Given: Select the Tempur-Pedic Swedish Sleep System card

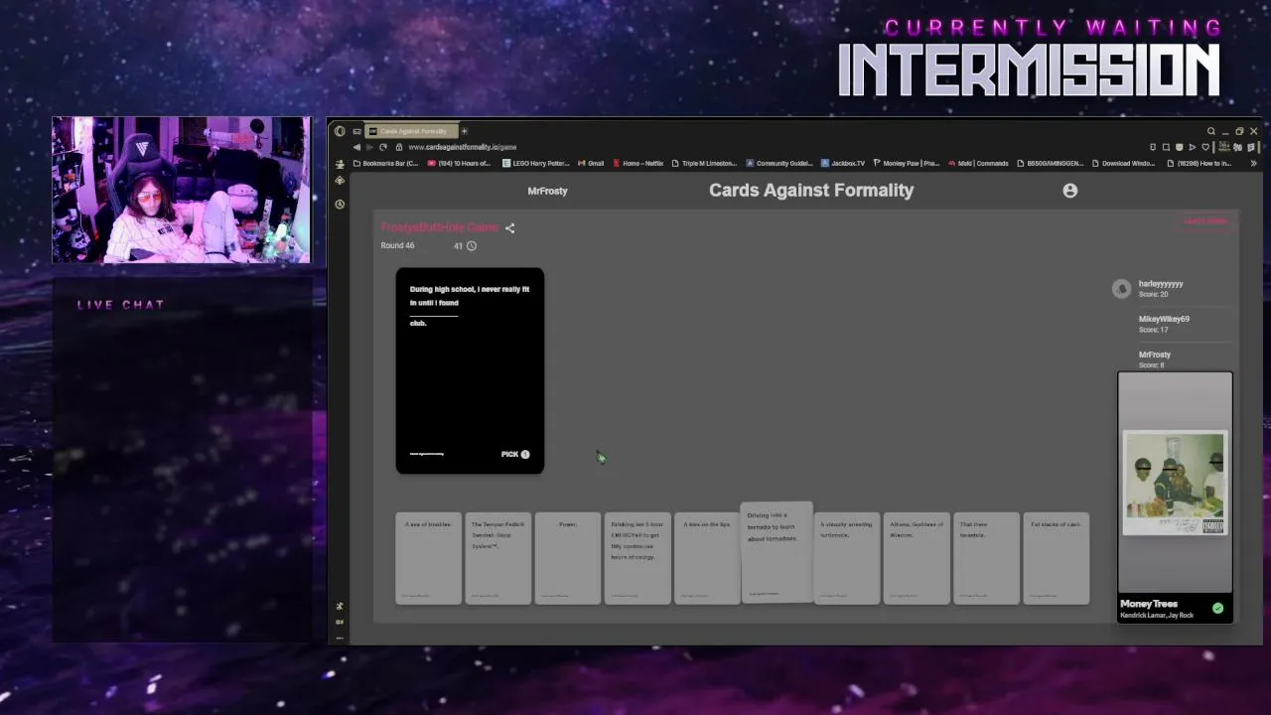Looking at the screenshot, I should point(498,558).
